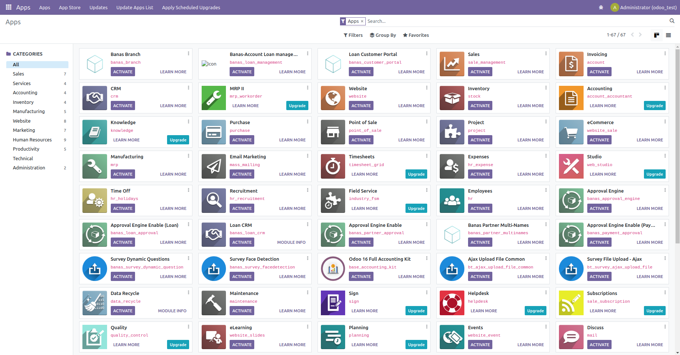Open the Discuss chat bubble app icon
Viewport: 680px width, 355px height.
(571, 337)
